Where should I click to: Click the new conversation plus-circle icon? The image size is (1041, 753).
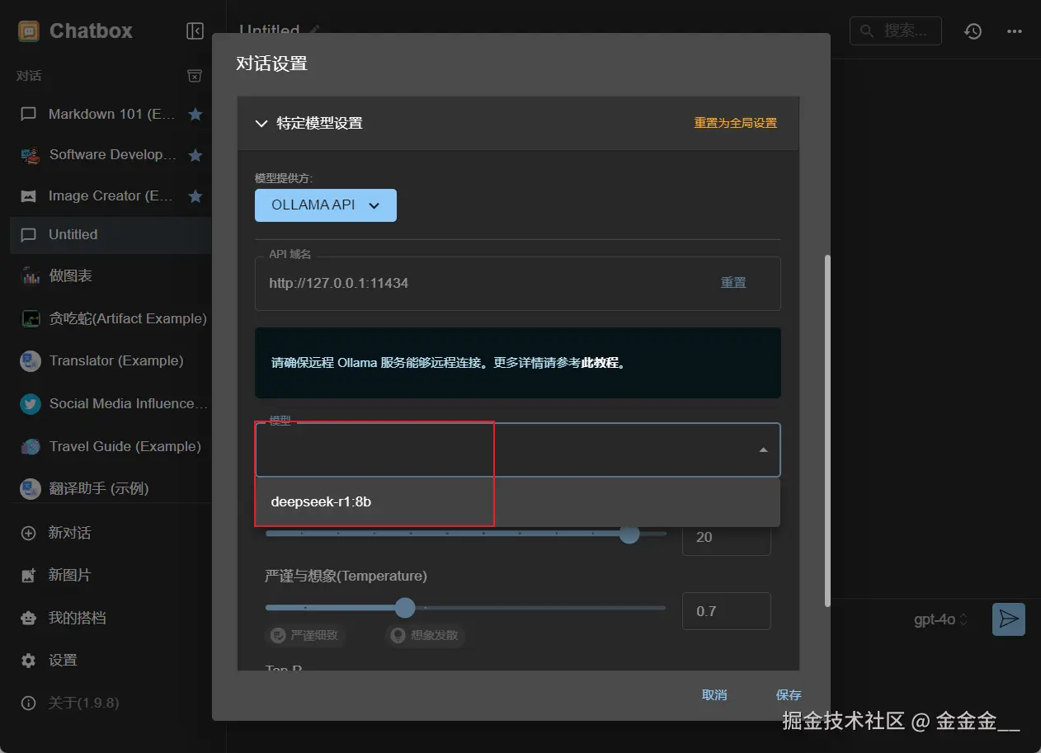(29, 533)
